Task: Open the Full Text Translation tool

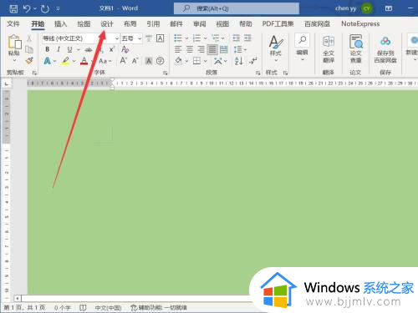Action: pos(329,49)
